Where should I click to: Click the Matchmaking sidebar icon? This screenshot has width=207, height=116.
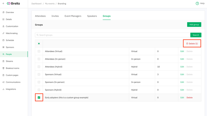[3, 33]
